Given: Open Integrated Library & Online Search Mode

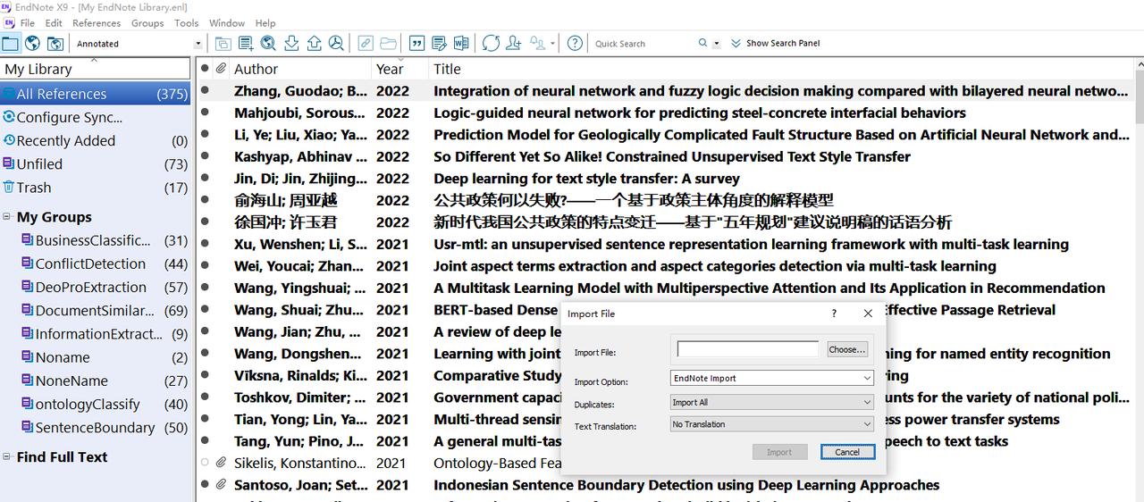Looking at the screenshot, I should (x=55, y=43).
